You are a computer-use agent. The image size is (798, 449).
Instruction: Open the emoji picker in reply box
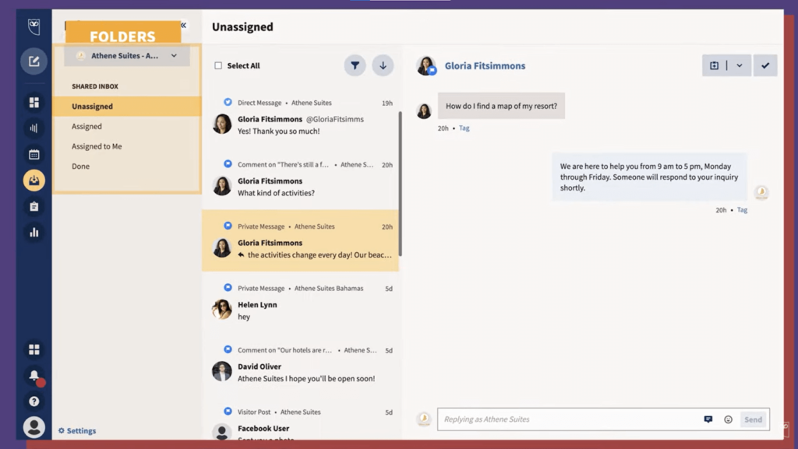click(729, 419)
